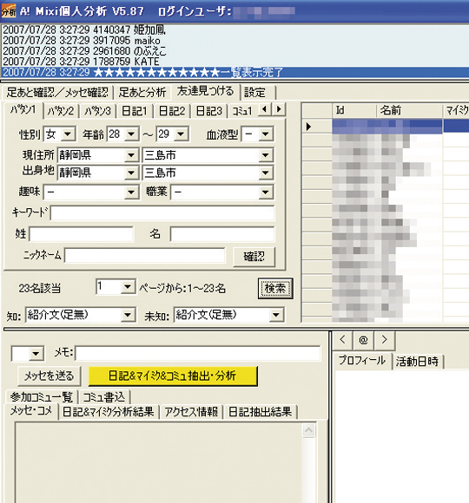469x503 pixels.
Task: Expand the 血液型 blood type dropdown
Action: 266,134
